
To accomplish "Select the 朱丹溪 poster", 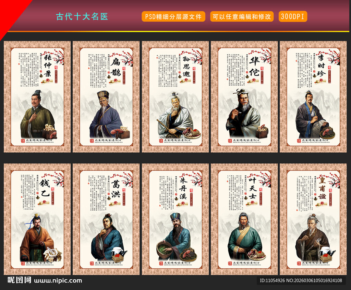I will 175,219.
